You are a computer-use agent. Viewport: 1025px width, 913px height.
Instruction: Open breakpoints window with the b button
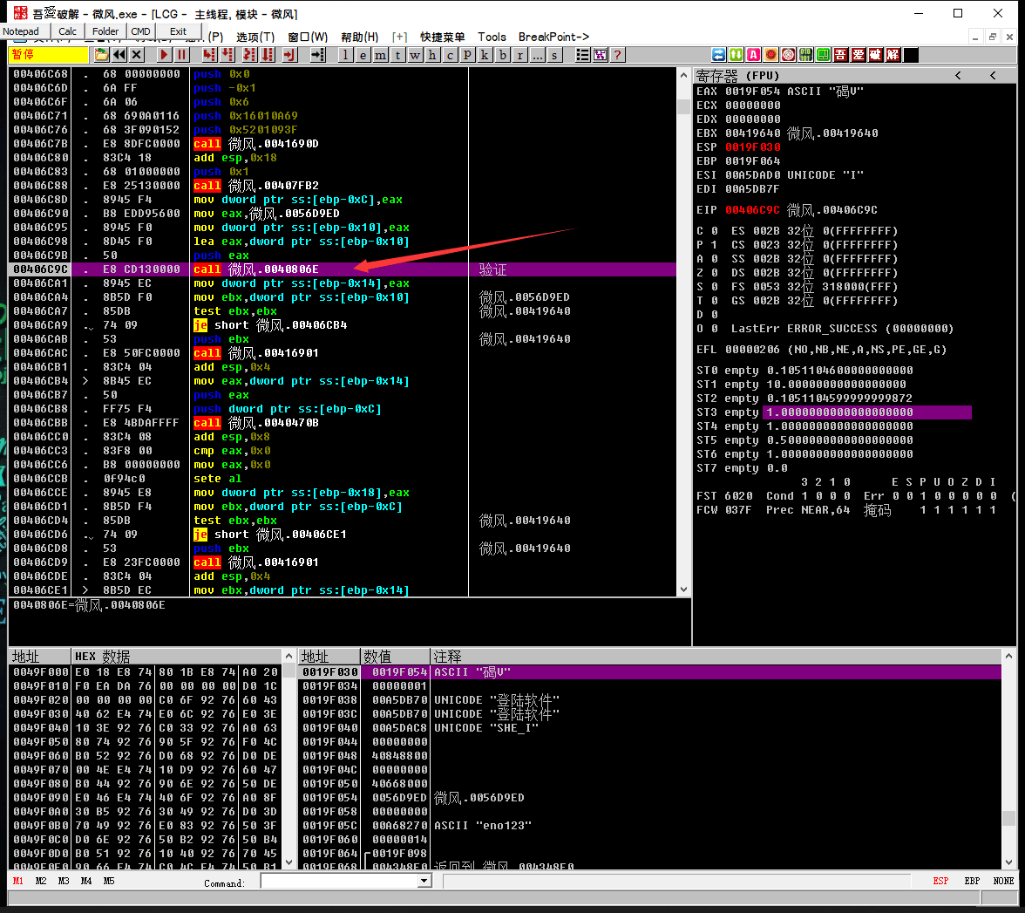(502, 55)
